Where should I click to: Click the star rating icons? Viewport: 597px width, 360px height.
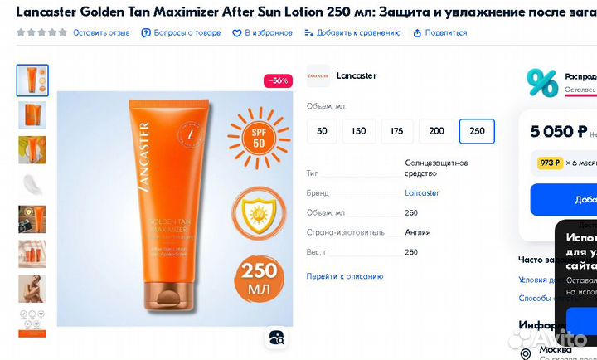coord(41,32)
